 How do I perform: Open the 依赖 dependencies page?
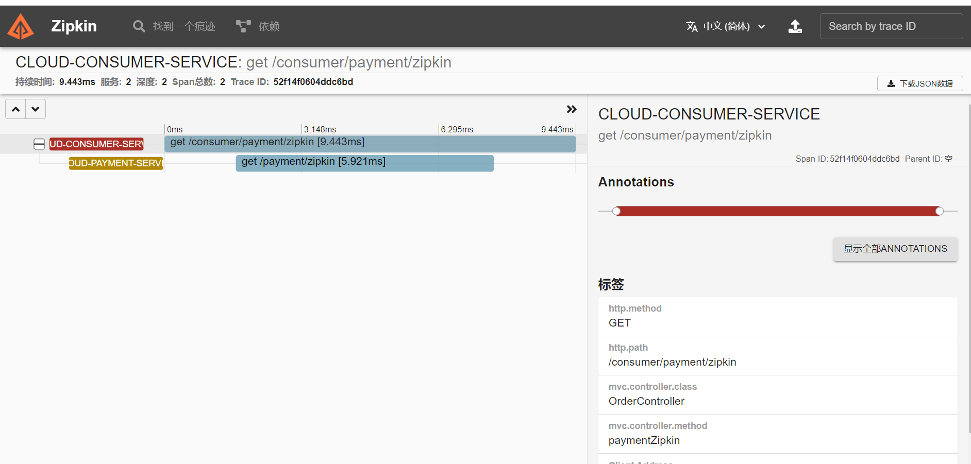point(258,26)
